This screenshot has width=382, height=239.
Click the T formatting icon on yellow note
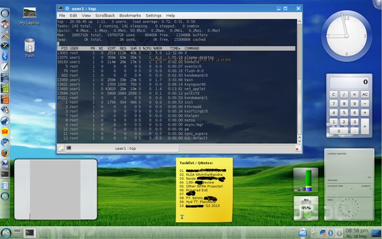pyautogui.click(x=181, y=217)
